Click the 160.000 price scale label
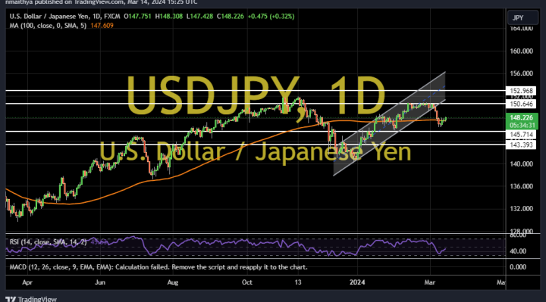546x302 pixels. (521, 51)
